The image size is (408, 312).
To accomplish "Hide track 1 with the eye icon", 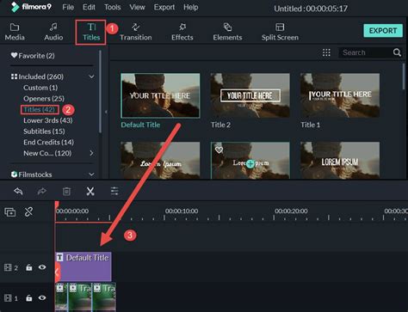I will [x=42, y=297].
